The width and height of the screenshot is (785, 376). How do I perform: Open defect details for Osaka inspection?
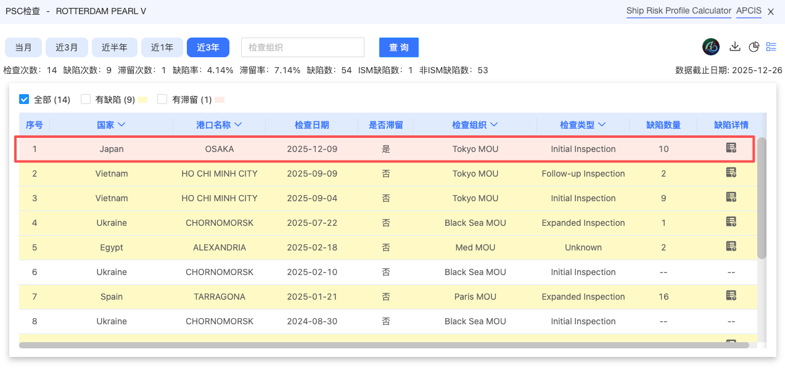coord(731,148)
